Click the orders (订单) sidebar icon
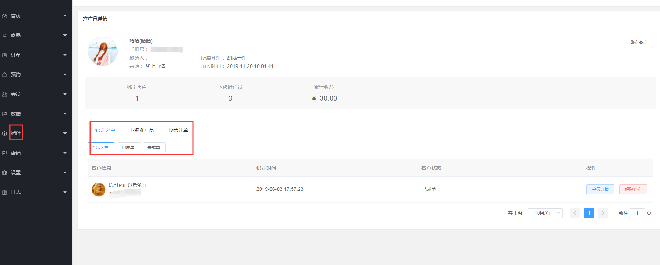The width and height of the screenshot is (660, 265). 5,55
